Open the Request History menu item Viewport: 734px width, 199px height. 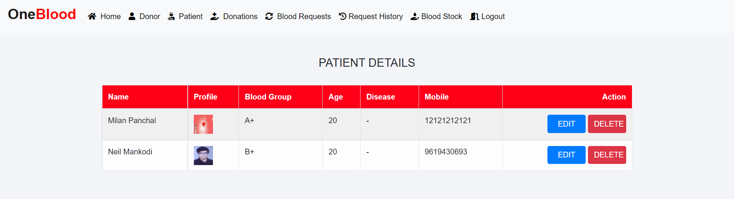(x=375, y=16)
